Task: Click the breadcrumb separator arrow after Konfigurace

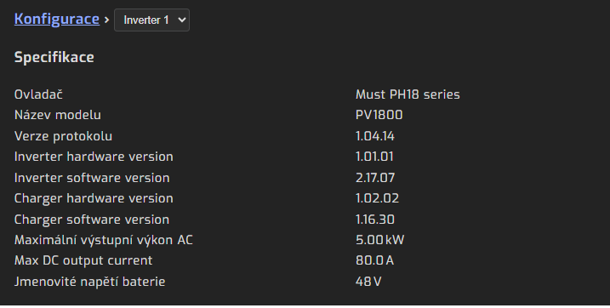Action: click(x=106, y=20)
